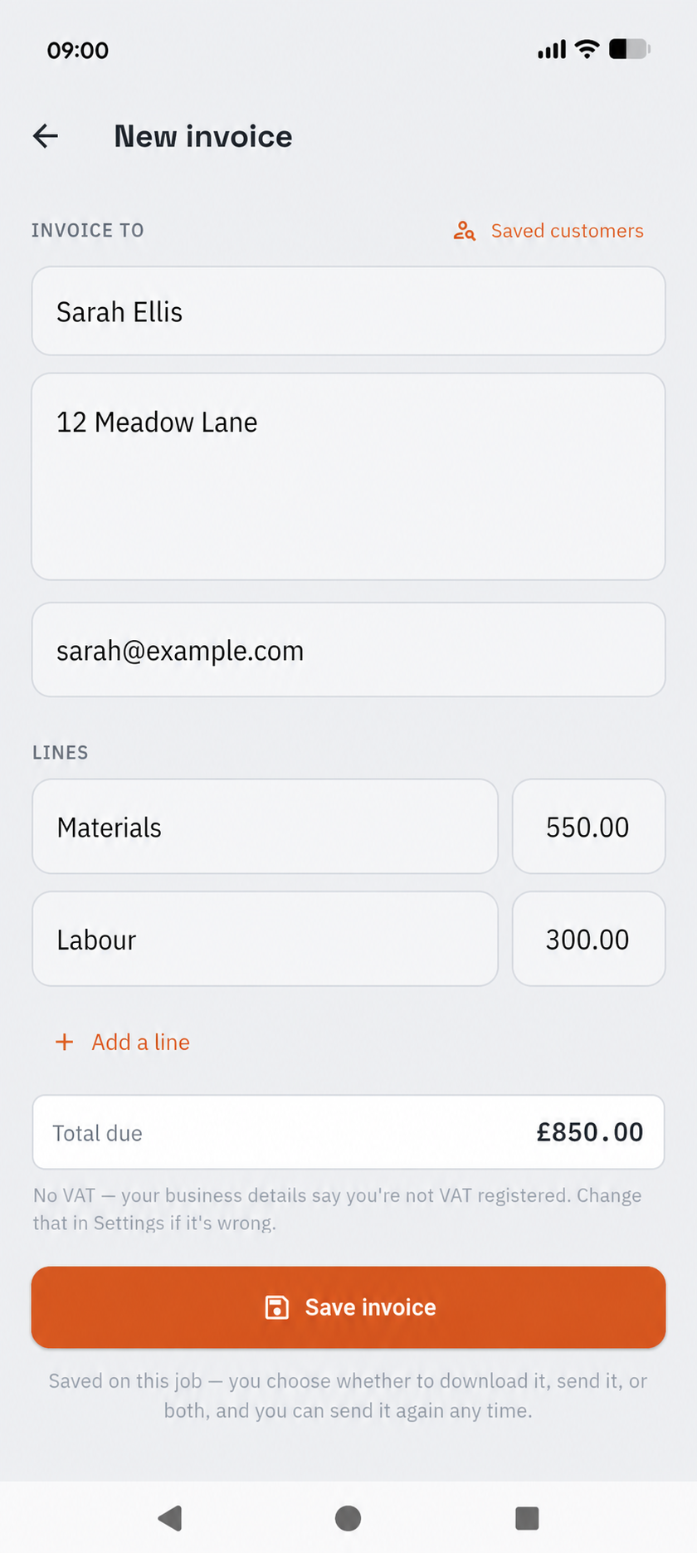This screenshot has height=1553, width=697.
Task: Tap the plus icon to add a line
Action: pyautogui.click(x=65, y=1042)
